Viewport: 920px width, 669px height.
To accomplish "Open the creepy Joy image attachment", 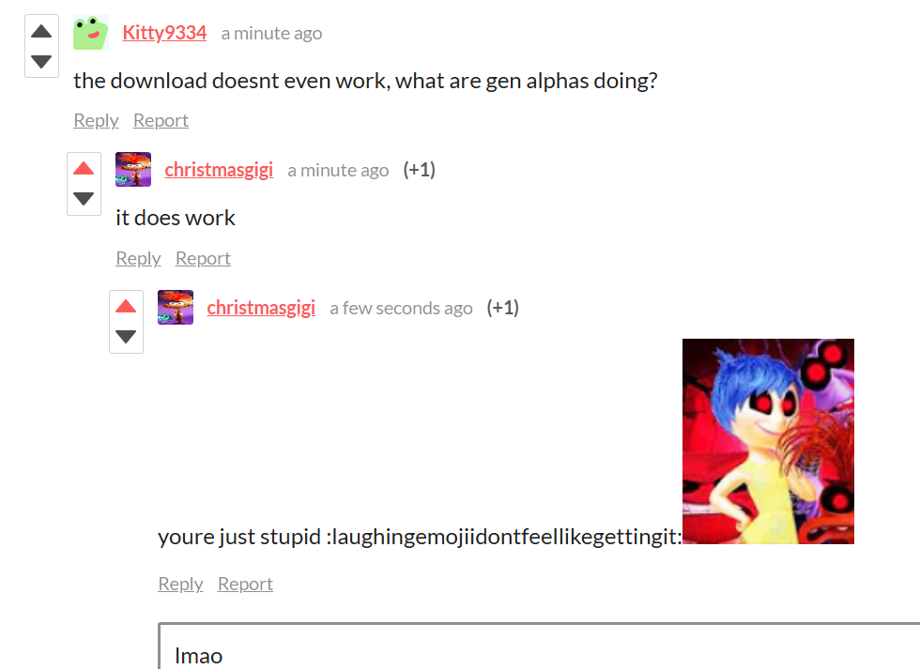I will point(768,442).
